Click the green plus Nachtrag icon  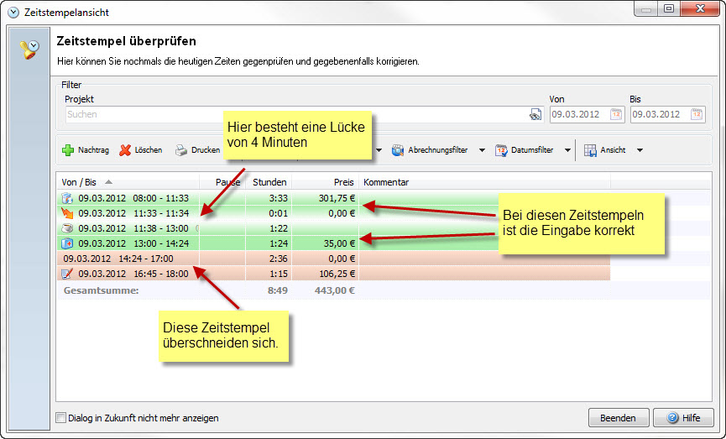click(x=68, y=151)
